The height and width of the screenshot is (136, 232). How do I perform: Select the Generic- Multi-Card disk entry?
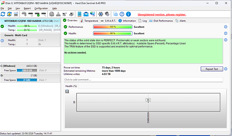(30, 40)
